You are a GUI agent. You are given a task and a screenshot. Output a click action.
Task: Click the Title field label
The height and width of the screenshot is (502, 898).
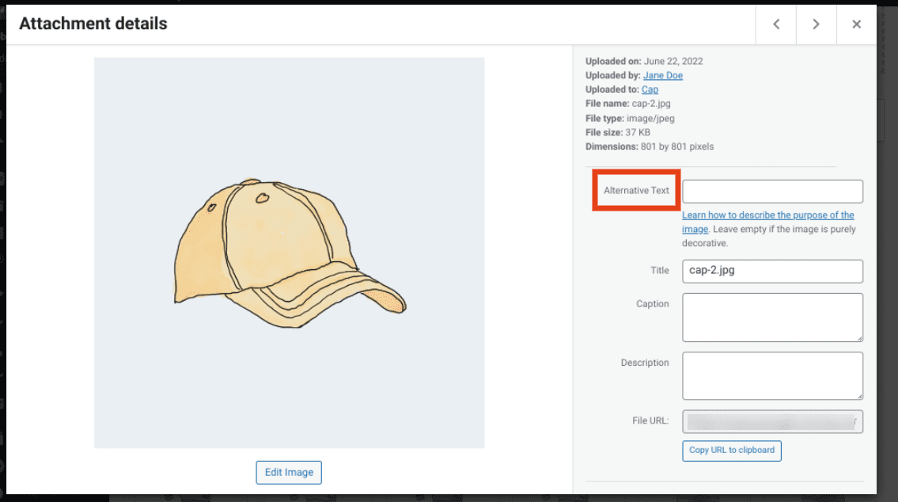click(x=659, y=270)
